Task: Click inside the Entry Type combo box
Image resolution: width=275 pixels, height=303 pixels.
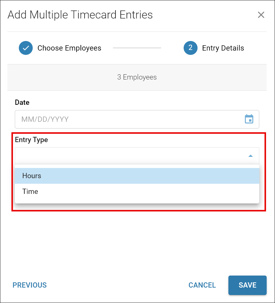Action: (x=137, y=156)
